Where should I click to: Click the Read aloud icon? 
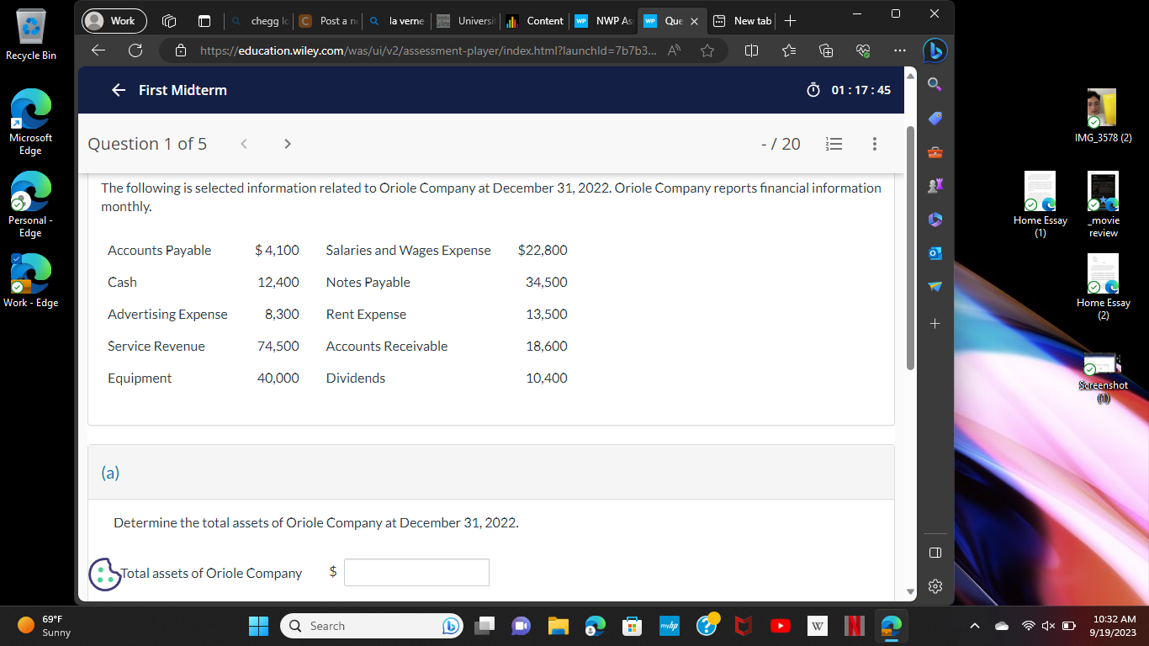[674, 51]
